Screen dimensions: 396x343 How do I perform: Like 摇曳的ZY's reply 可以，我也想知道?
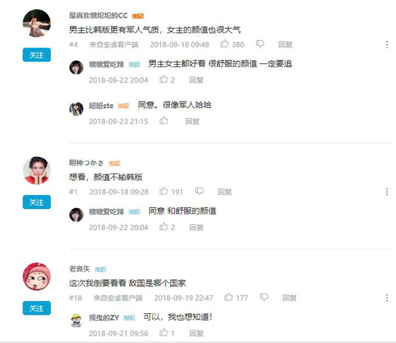pyautogui.click(x=164, y=332)
